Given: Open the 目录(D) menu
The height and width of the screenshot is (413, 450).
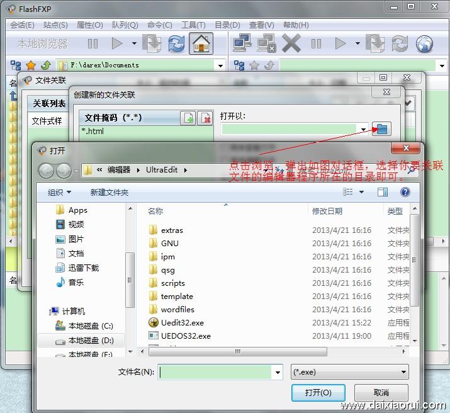Looking at the screenshot, I should (227, 25).
